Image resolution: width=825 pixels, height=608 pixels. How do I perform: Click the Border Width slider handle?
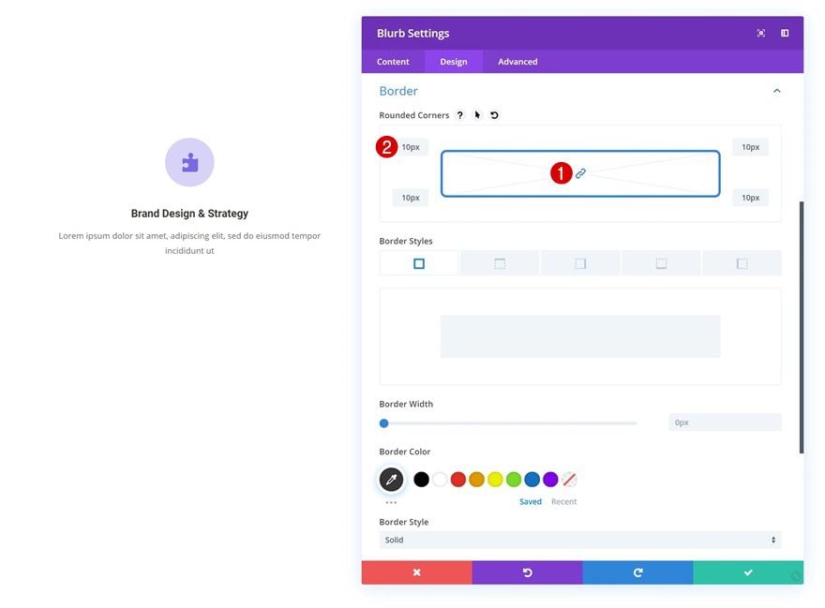[x=384, y=423]
